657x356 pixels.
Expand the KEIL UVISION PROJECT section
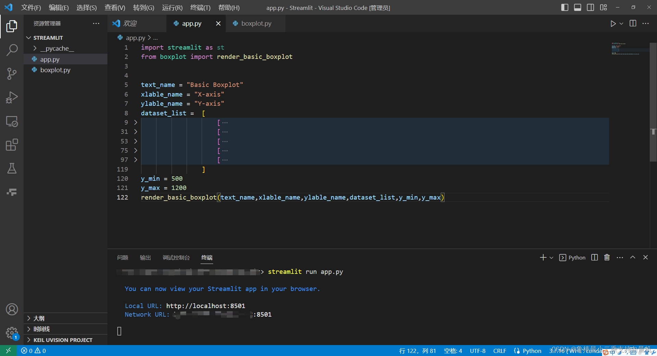point(65,340)
